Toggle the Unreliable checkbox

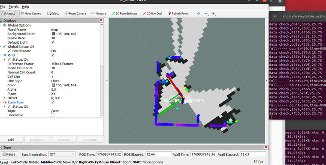[53, 115]
